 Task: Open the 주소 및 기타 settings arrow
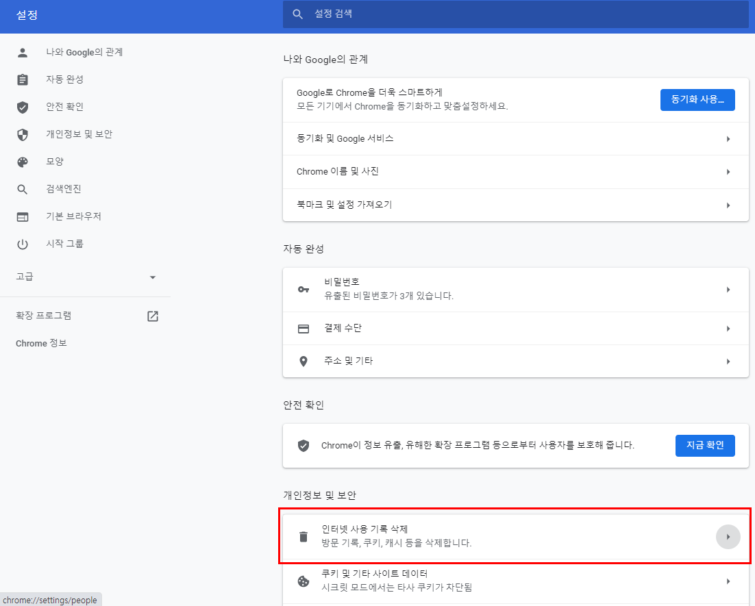click(728, 362)
